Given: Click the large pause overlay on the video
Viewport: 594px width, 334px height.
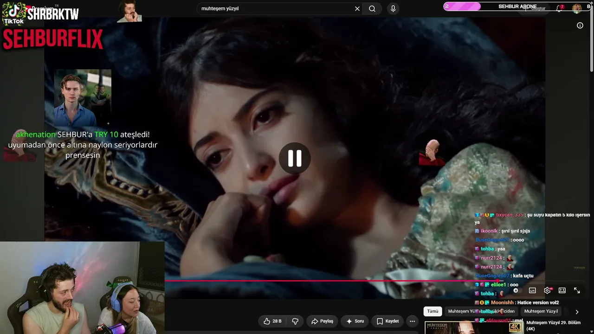Looking at the screenshot, I should click(x=295, y=158).
